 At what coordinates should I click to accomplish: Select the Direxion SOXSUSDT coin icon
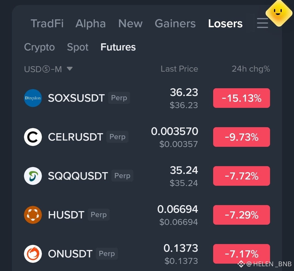tap(33, 98)
